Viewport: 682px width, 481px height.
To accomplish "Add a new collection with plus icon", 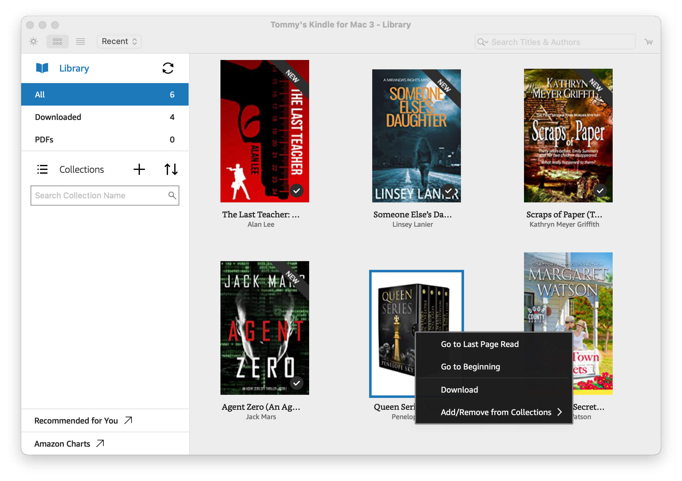I will click(x=139, y=169).
